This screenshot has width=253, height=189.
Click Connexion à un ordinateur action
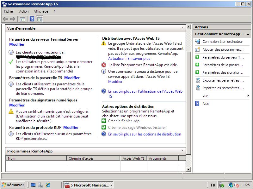pos(223,42)
